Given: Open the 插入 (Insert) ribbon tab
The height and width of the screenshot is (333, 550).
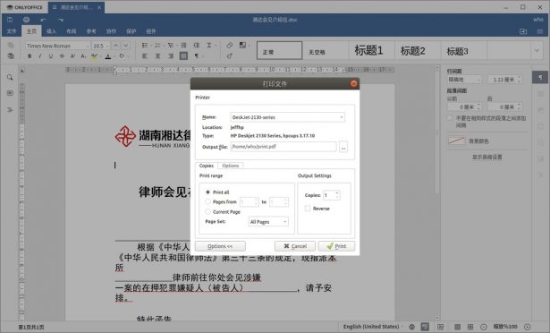Looking at the screenshot, I should (x=51, y=31).
